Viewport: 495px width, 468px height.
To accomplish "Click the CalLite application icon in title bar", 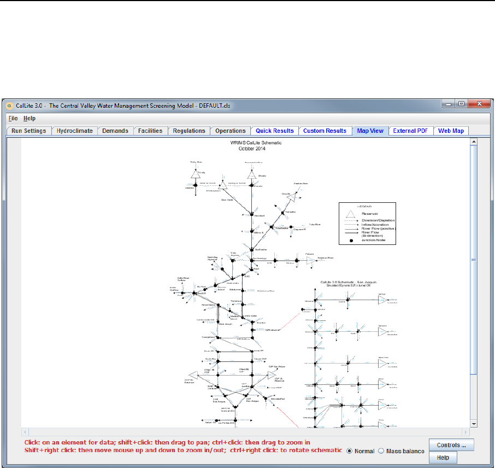I will tap(9, 106).
